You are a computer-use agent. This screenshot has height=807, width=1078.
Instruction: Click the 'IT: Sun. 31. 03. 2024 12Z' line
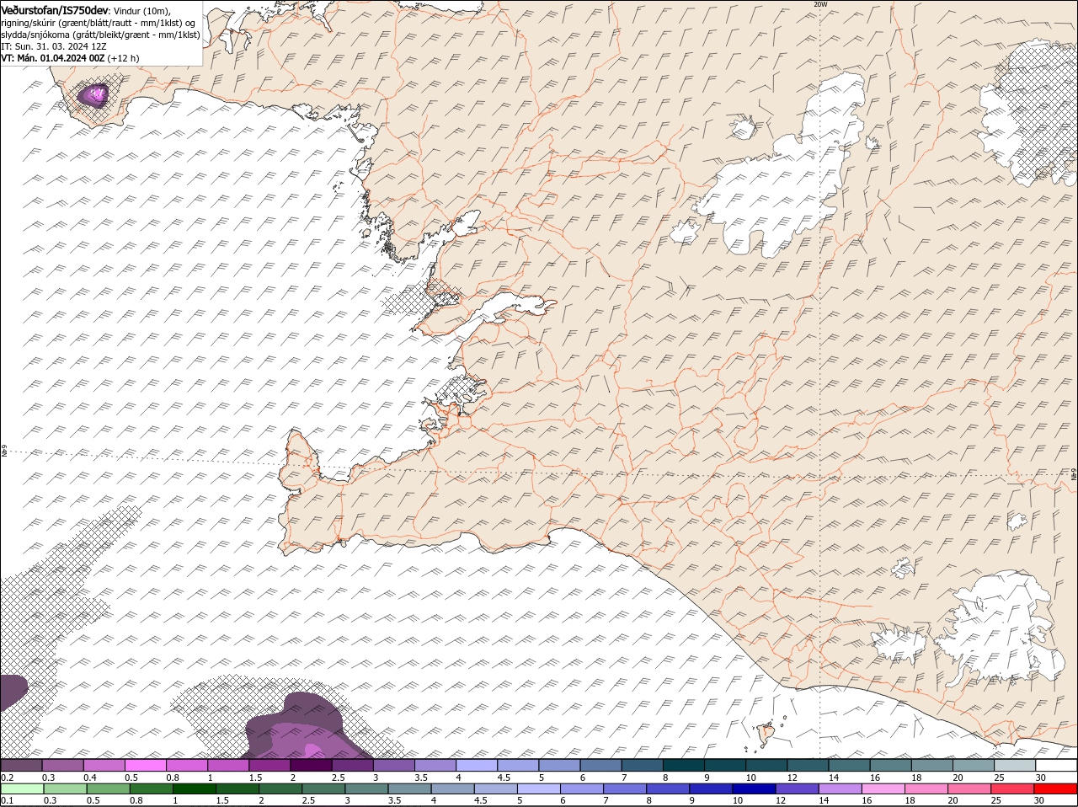point(54,46)
